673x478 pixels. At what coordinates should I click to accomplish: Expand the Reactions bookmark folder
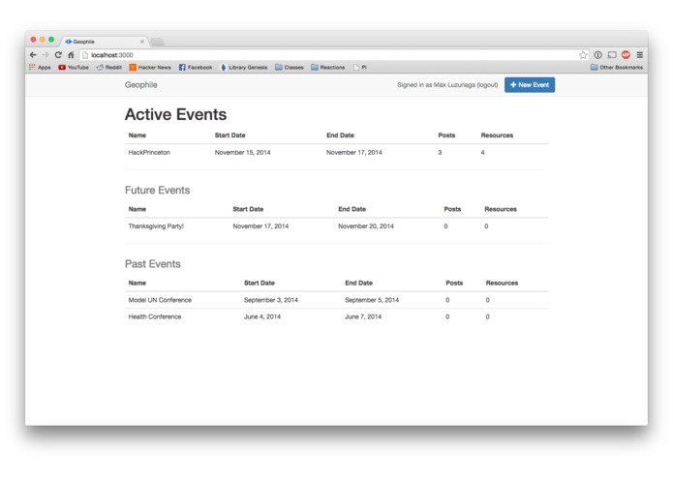328,68
